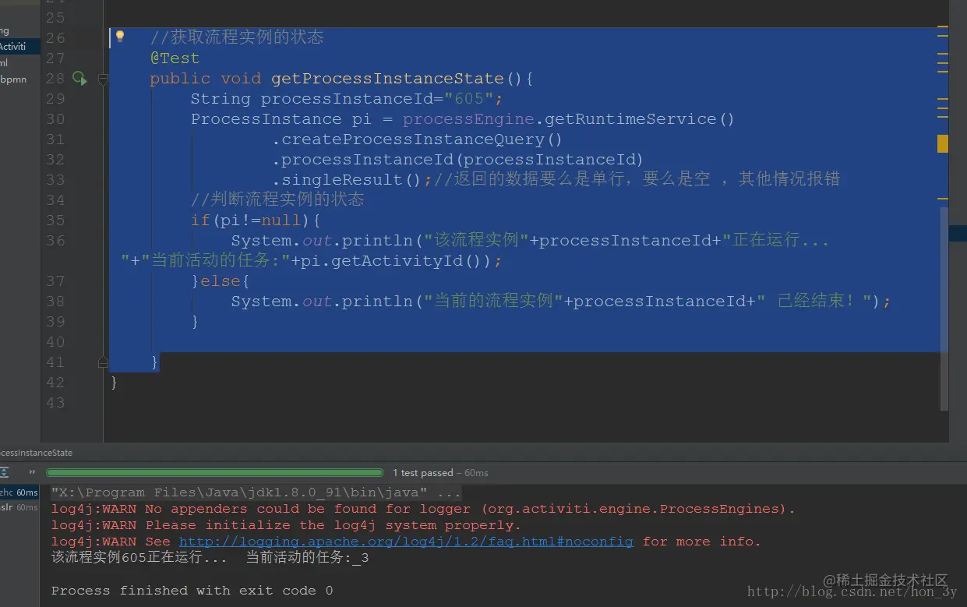This screenshot has width=967, height=607.
Task: Click the }else{ statement on line 37
Action: 221,281
